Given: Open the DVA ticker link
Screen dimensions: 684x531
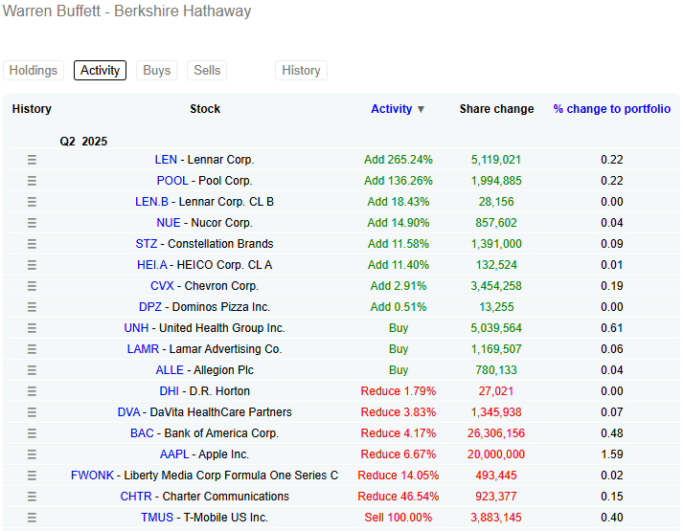Looking at the screenshot, I should (x=128, y=412).
